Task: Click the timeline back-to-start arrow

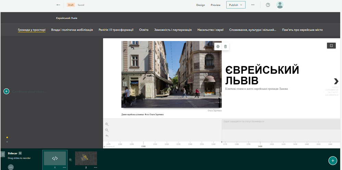Action: [107, 136]
